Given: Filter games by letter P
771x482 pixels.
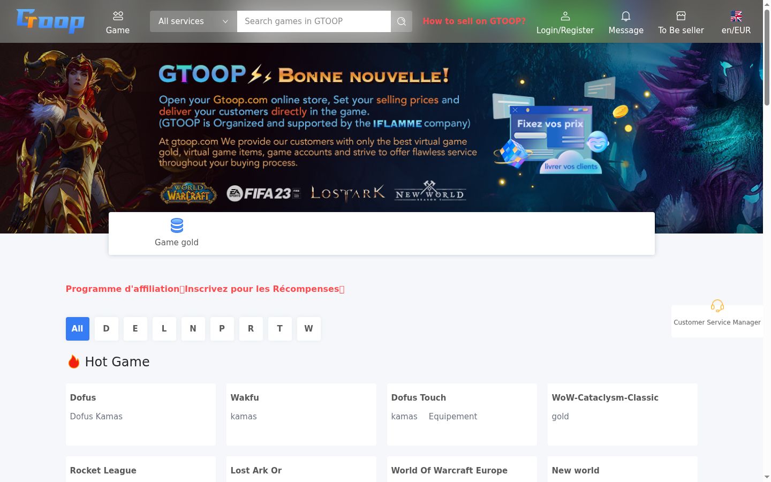Looking at the screenshot, I should coord(222,329).
